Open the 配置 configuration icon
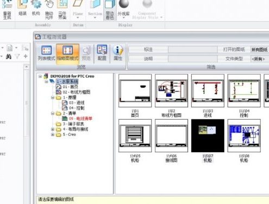Image resolution: width=269 pixels, height=204 pixels. click(102, 53)
